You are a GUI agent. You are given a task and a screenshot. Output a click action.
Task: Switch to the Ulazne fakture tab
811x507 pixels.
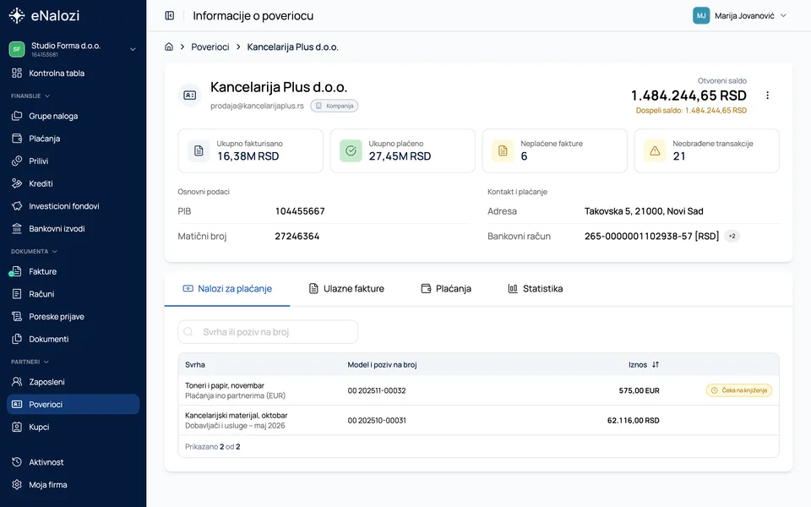pyautogui.click(x=346, y=289)
